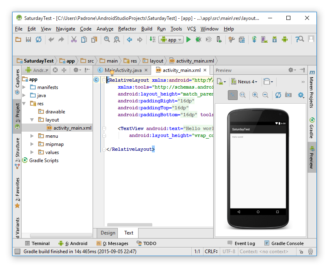Click the Save All icon
This screenshot has height=267, width=329.
point(28,39)
